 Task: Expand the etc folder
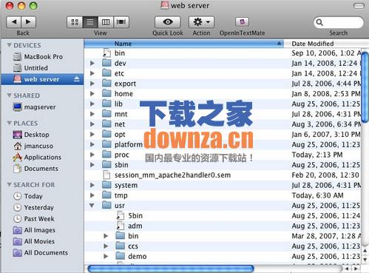92,73
